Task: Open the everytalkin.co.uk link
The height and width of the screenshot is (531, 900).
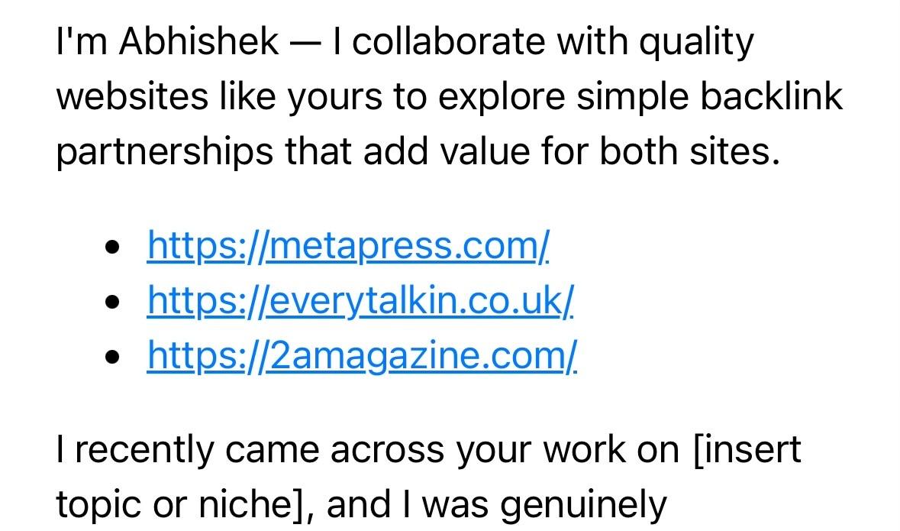Action: [360, 302]
